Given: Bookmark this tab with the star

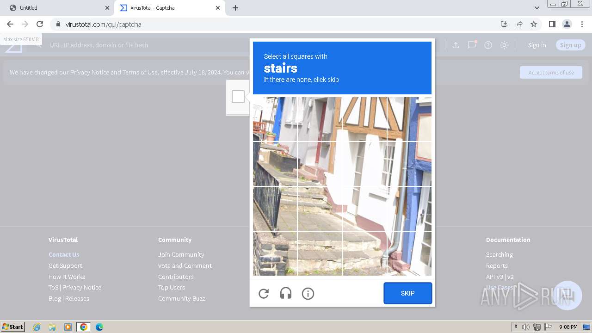Looking at the screenshot, I should click(x=534, y=24).
